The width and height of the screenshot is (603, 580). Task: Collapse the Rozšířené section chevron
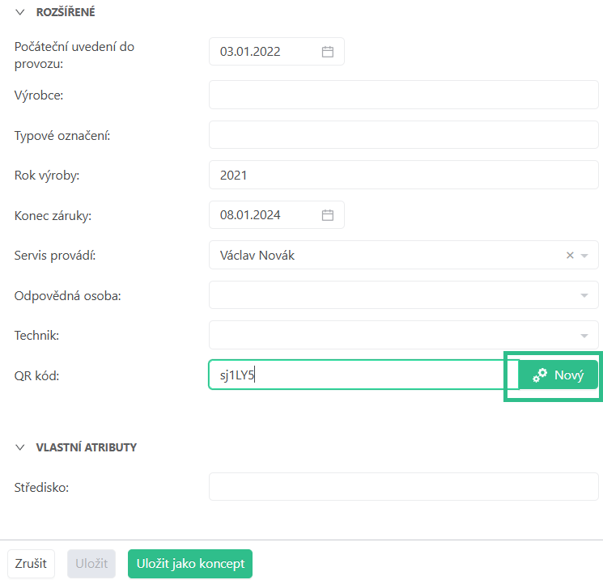[x=20, y=12]
